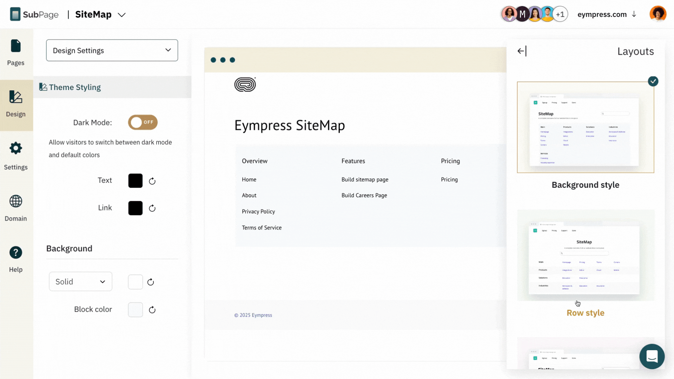Click the Row style label
674x379 pixels.
(586, 313)
